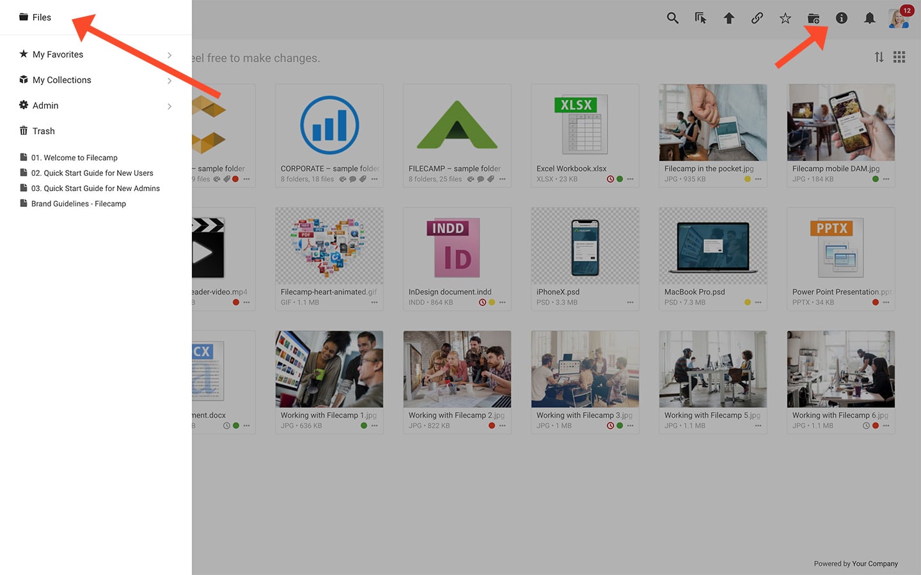Open Brand Guidelines - Filecamp page
921x575 pixels.
78,204
